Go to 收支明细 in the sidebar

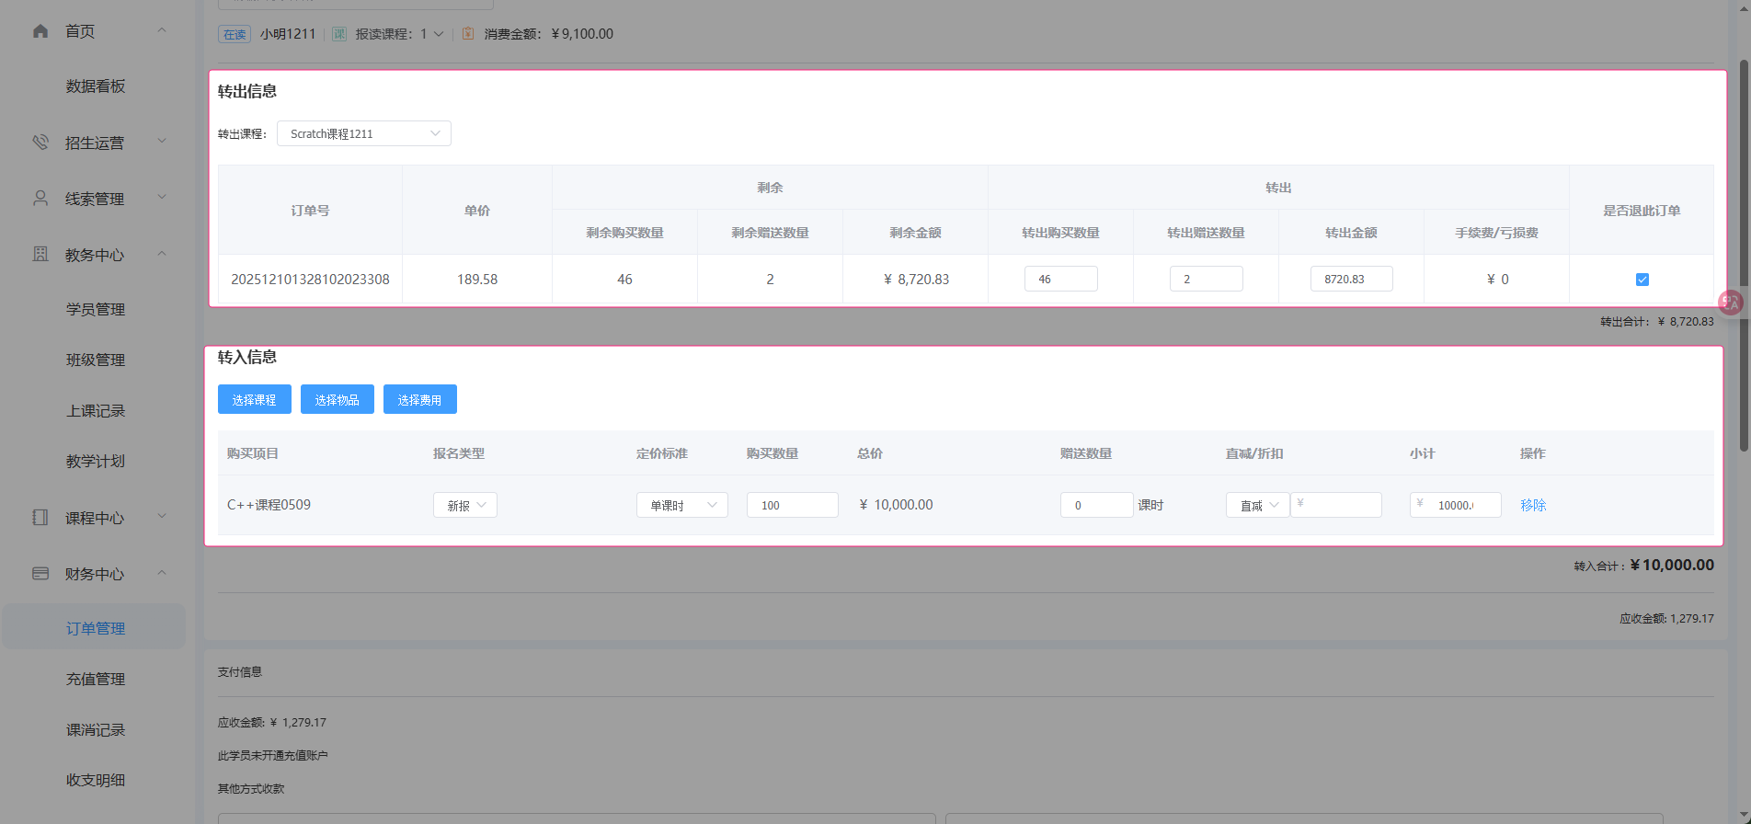tap(96, 781)
